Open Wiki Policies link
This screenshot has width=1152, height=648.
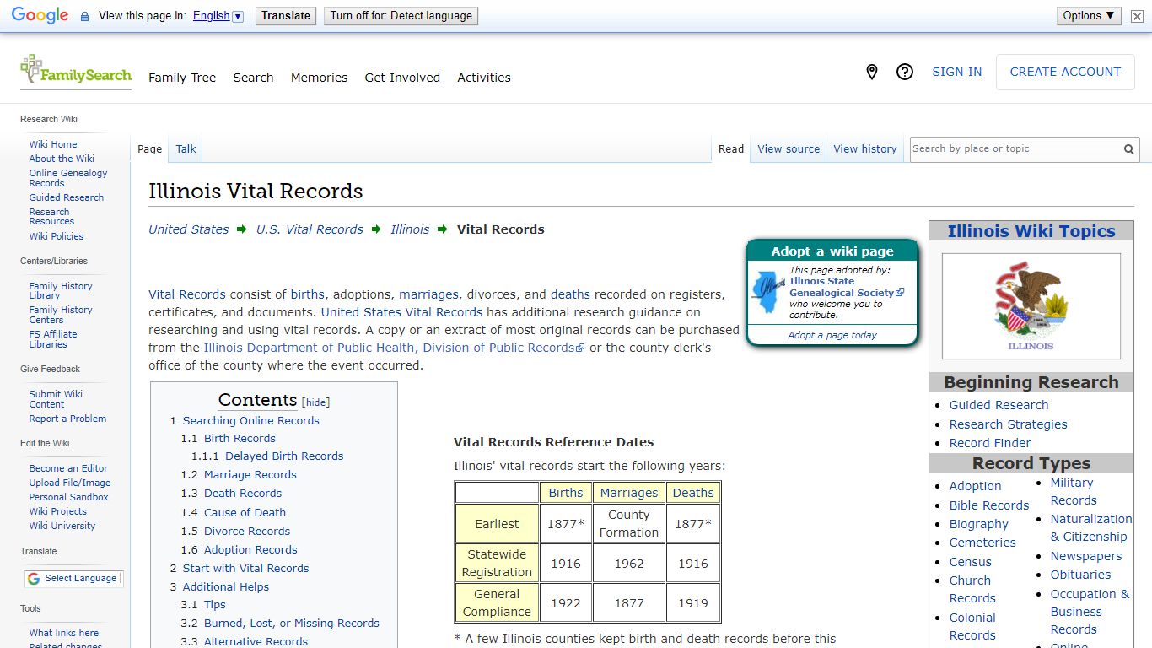(57, 236)
